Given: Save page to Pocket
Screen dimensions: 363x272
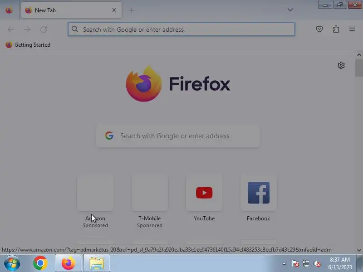Looking at the screenshot, I should [319, 29].
